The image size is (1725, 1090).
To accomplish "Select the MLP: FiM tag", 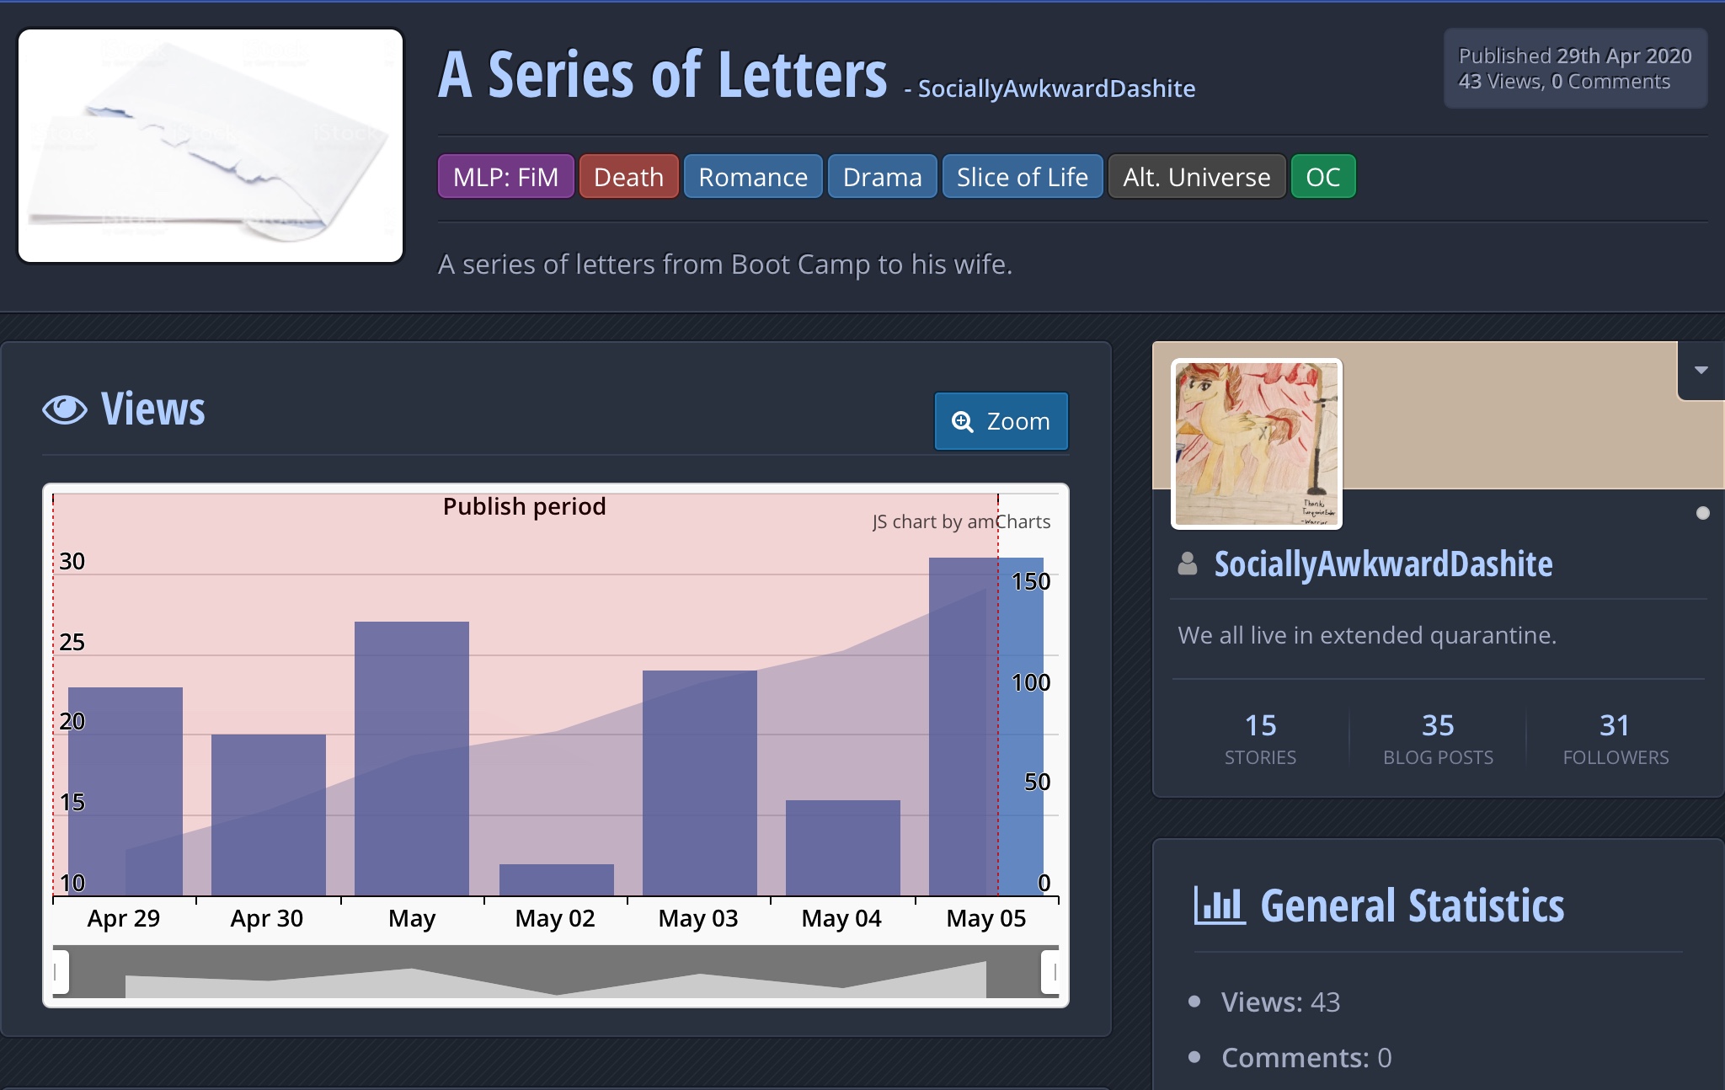I will pyautogui.click(x=505, y=177).
